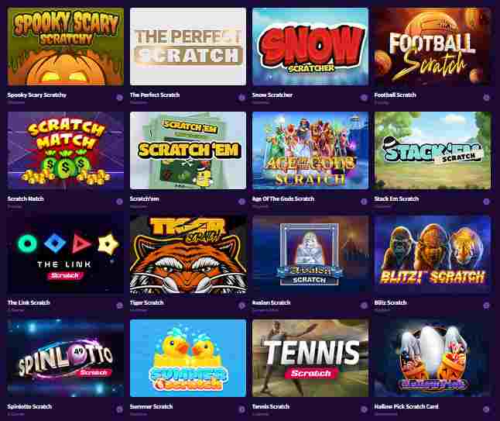500x421 pixels.
Task: Open info icon for Spooky Scary Scratchy
Action: [x=119, y=98]
